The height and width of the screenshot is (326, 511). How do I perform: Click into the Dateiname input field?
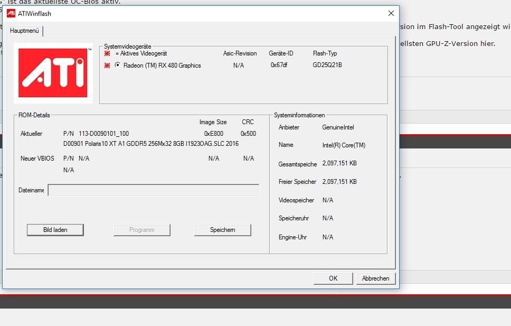154,190
